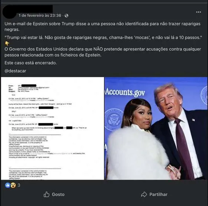Click the share arrow icon

click(x=144, y=194)
